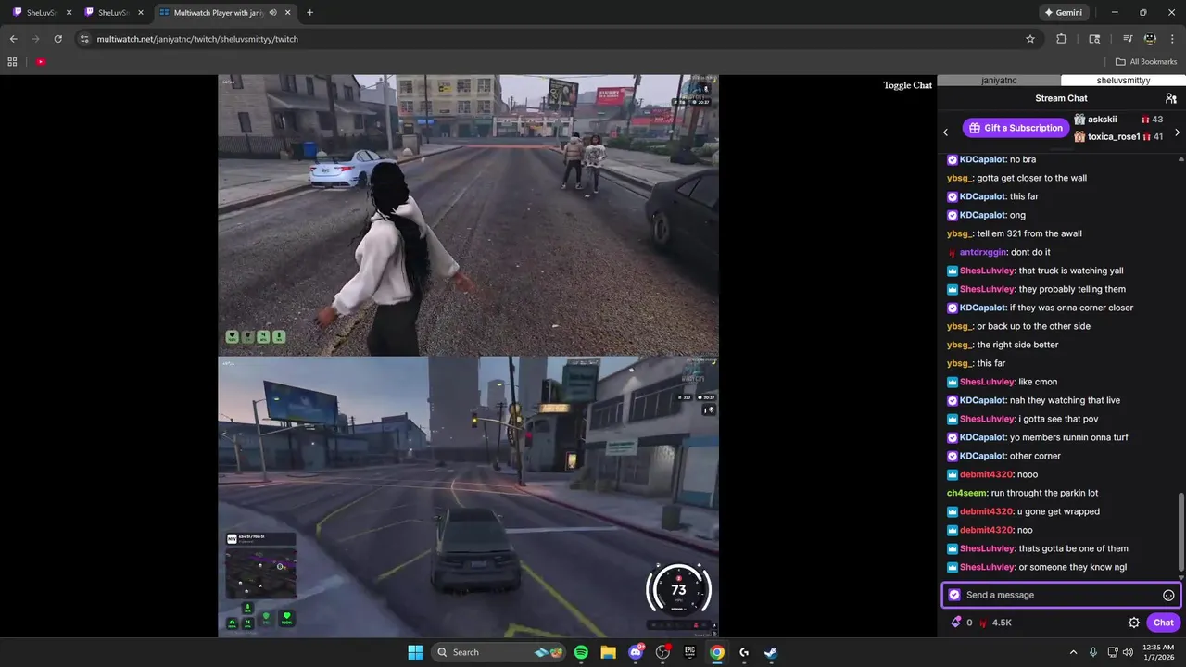Click message "that truck is watching yall"
This screenshot has width=1186, height=667.
coord(1070,271)
